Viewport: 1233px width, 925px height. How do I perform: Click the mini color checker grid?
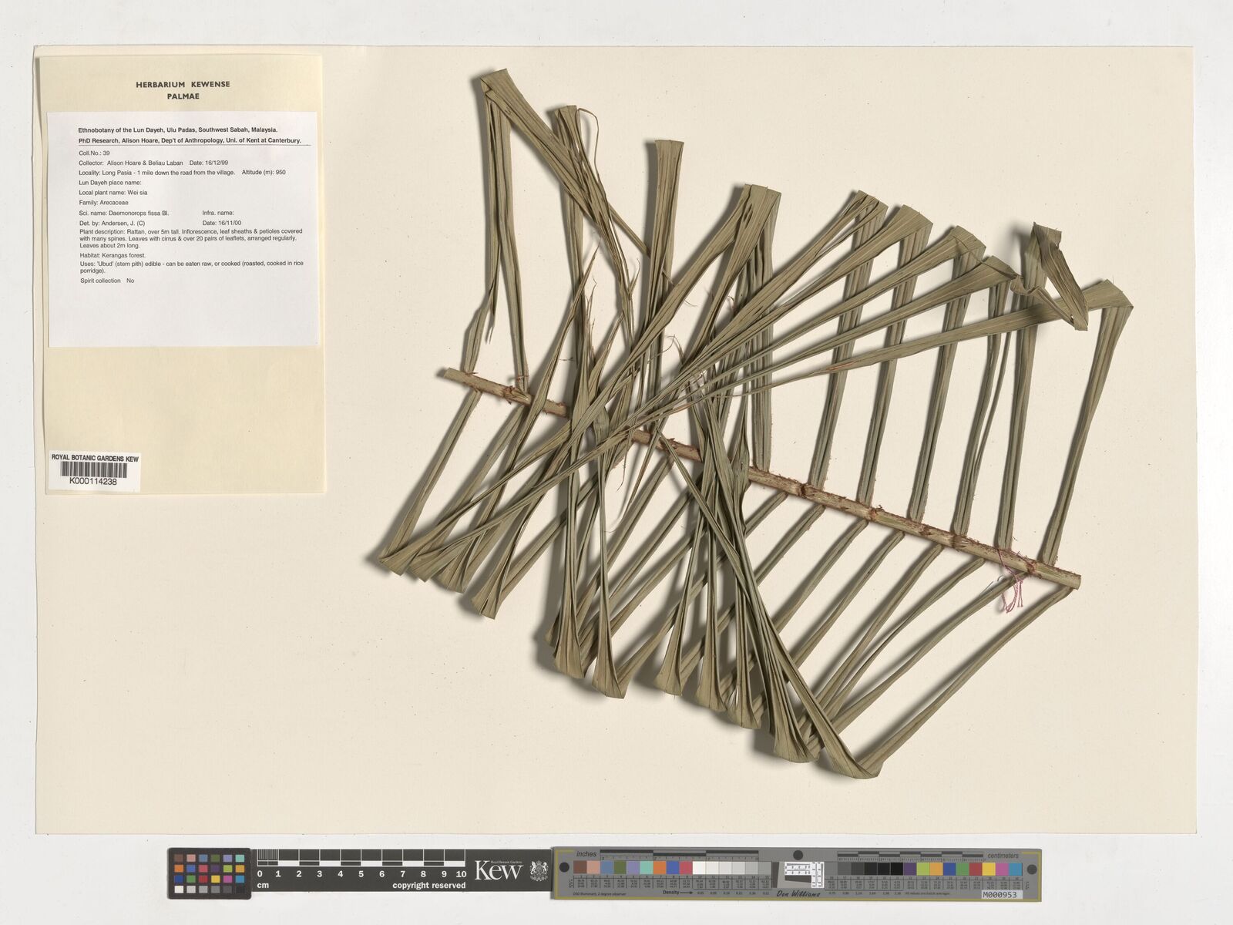209,873
